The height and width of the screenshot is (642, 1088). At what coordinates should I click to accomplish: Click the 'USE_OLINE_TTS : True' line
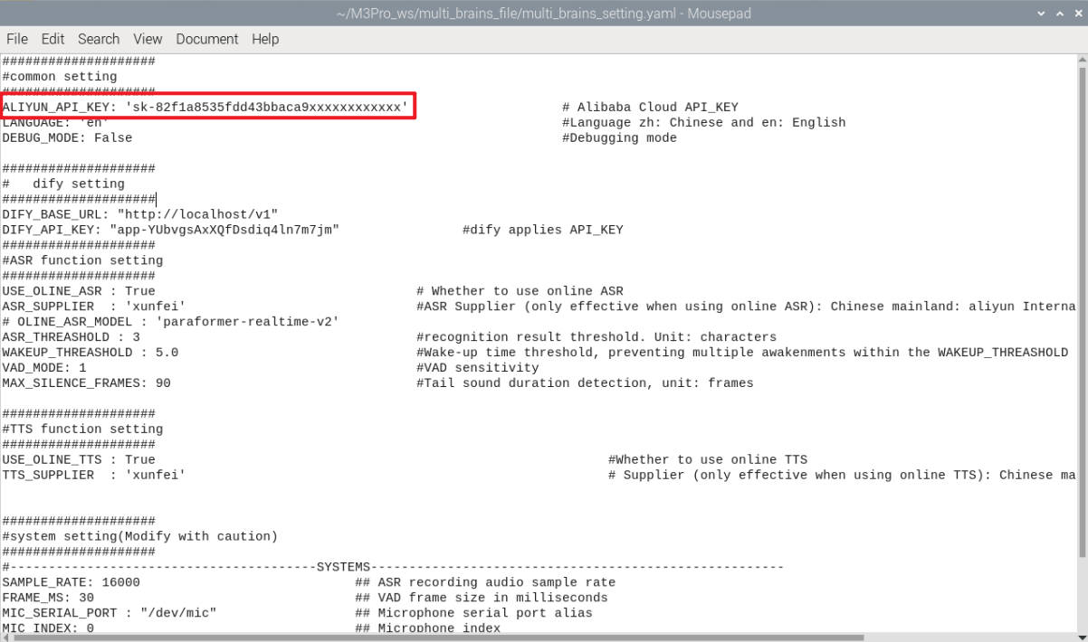click(79, 459)
